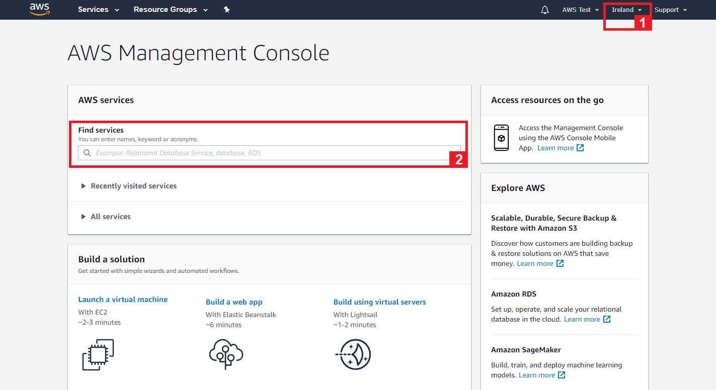Screen dimensions: 716x390
Task: Open the Build a web app link
Action: click(234, 302)
